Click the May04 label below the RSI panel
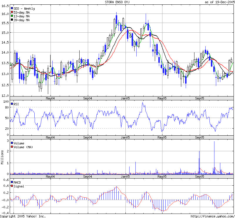 (x=51, y=137)
